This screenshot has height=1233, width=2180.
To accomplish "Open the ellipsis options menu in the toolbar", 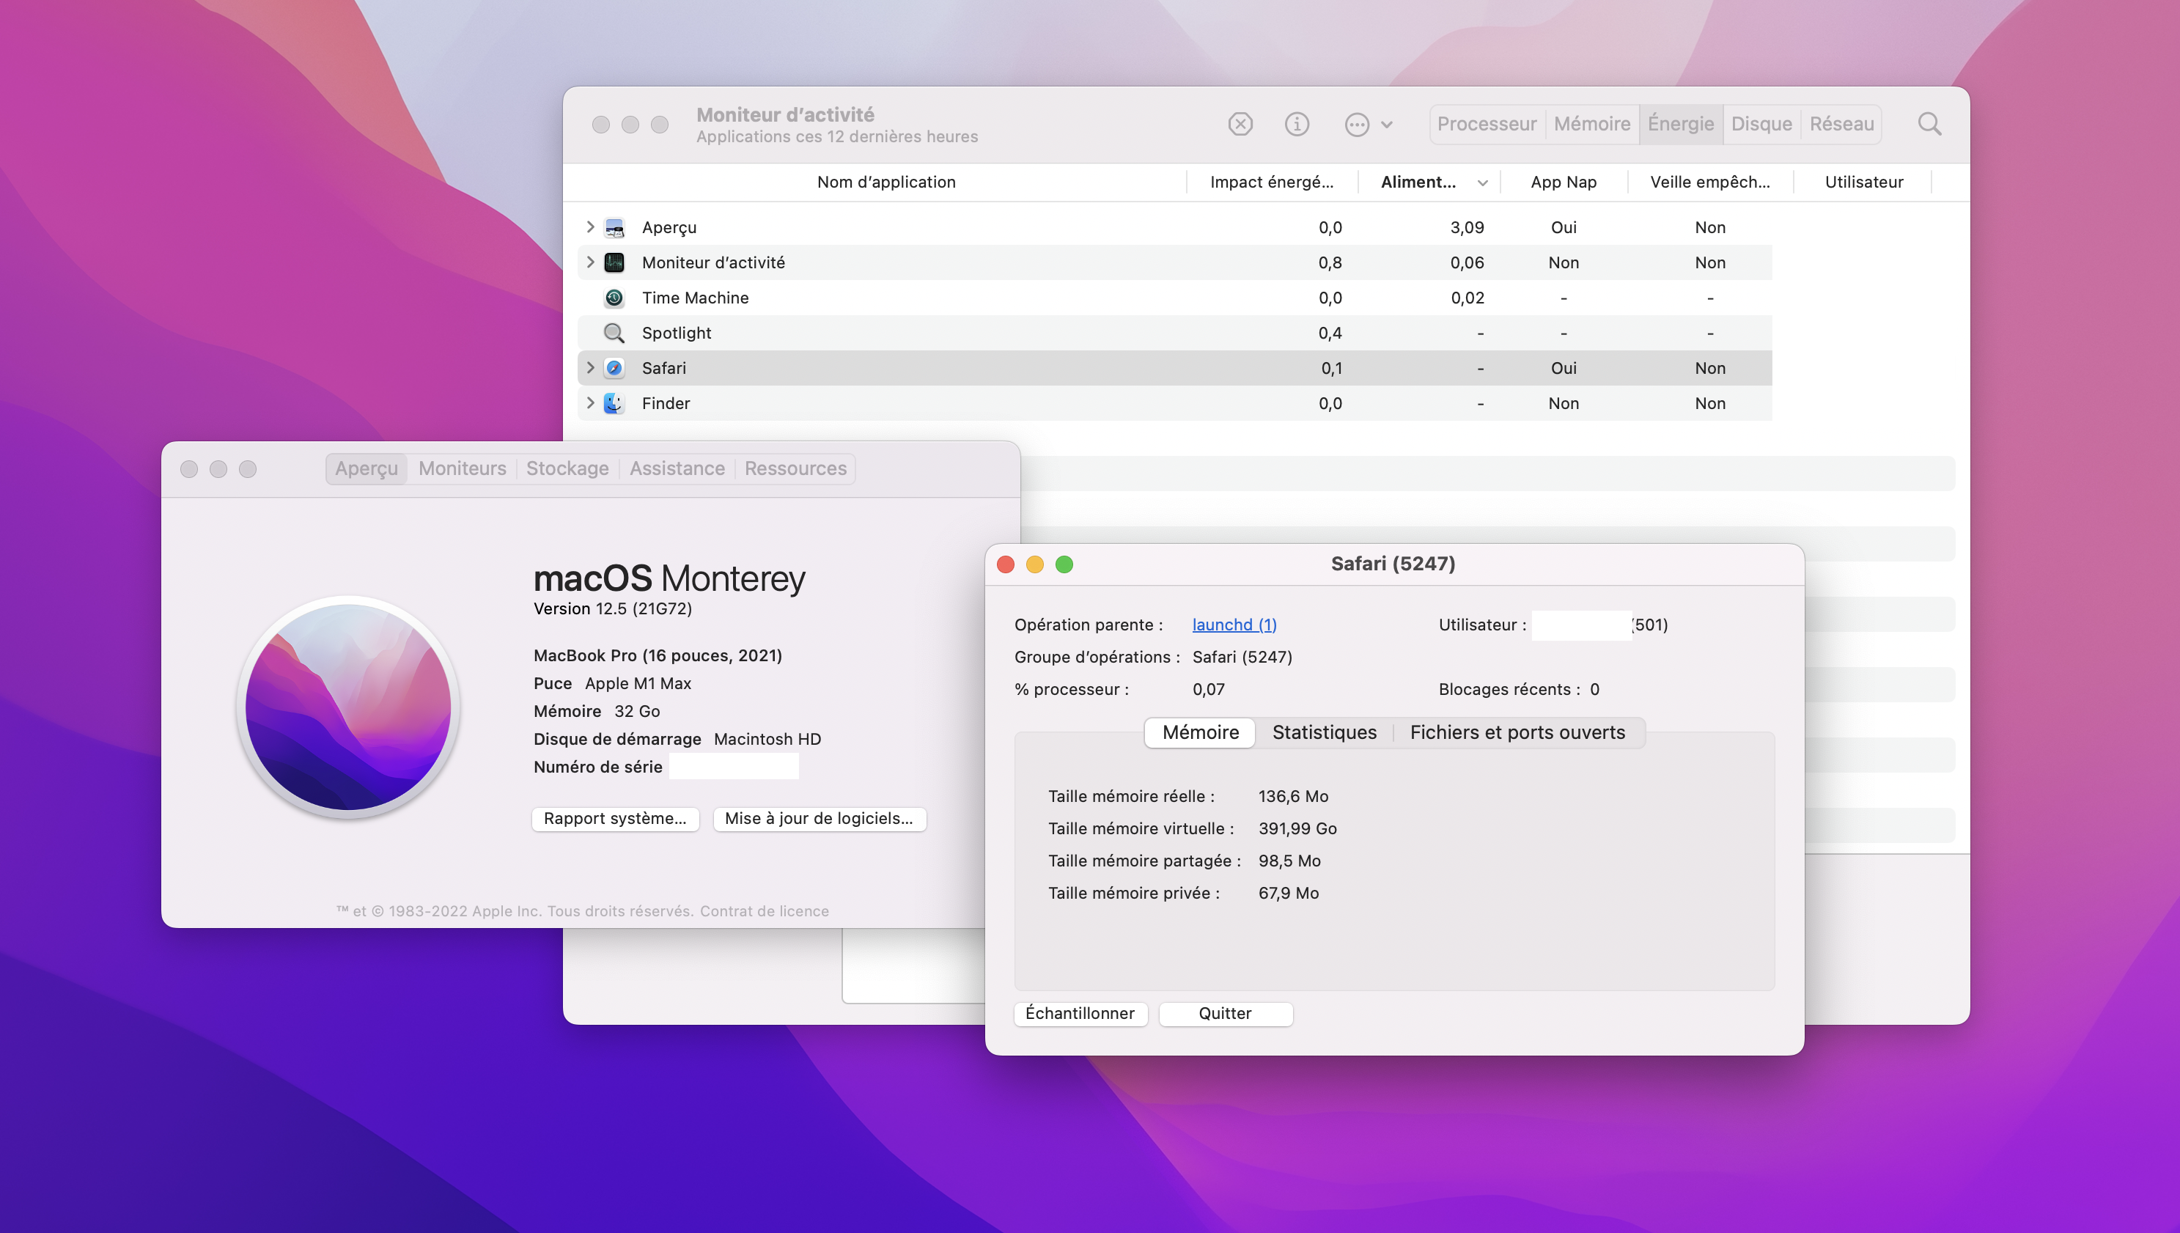I will [1367, 125].
